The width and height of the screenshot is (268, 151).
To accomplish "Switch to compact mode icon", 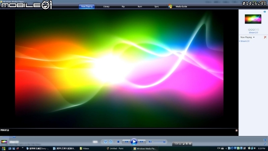I will point(265,144).
